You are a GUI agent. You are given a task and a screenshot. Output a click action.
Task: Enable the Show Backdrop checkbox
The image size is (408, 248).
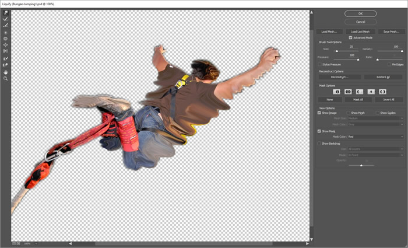coord(319,143)
